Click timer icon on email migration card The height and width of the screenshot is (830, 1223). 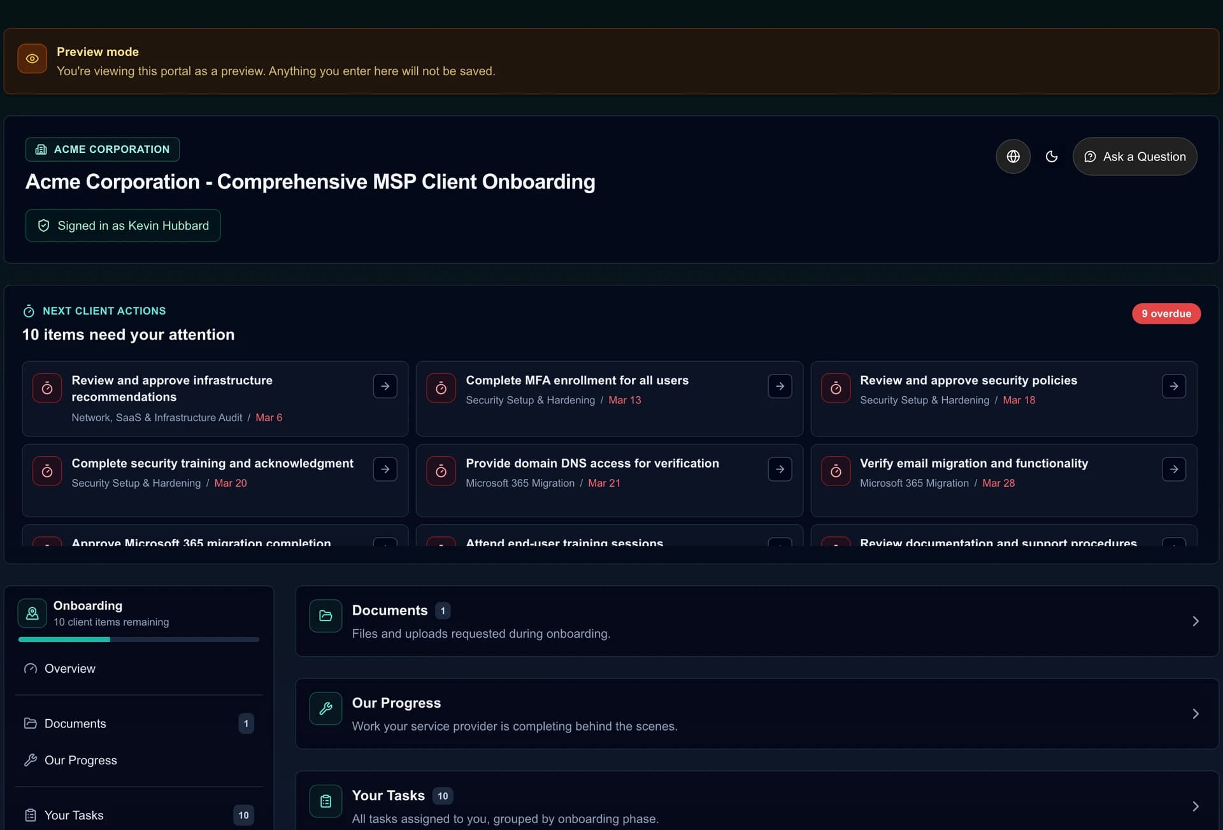[836, 471]
